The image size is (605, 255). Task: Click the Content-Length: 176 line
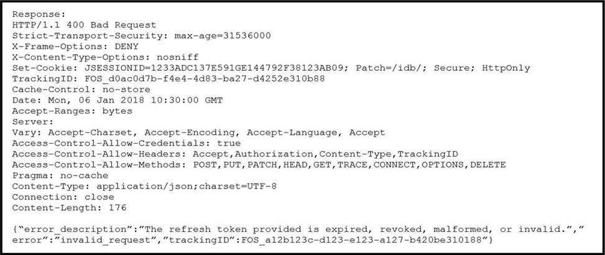[60, 207]
